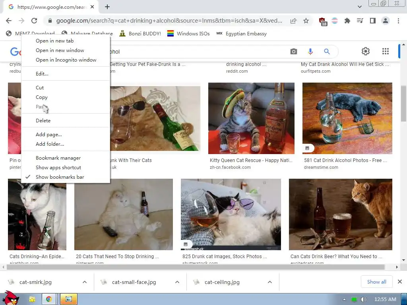This screenshot has height=305, width=407.
Task: Reload the current page
Action: (34, 21)
